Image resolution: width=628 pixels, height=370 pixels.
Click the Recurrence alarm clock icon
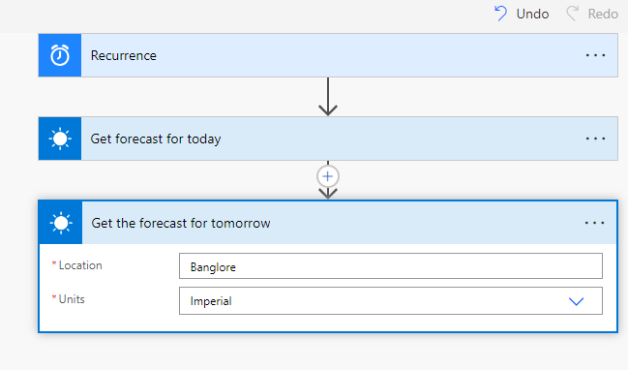pos(60,55)
